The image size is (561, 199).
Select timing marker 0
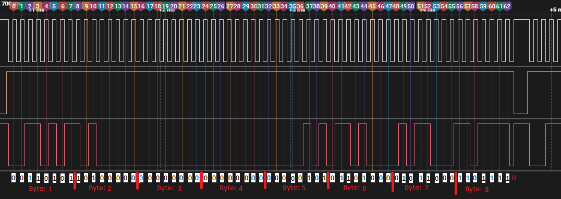(14, 6)
